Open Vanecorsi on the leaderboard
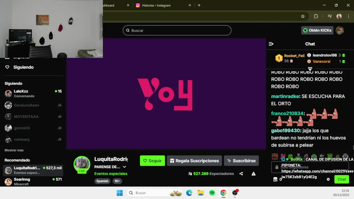This screenshot has height=199, width=354. point(321,61)
